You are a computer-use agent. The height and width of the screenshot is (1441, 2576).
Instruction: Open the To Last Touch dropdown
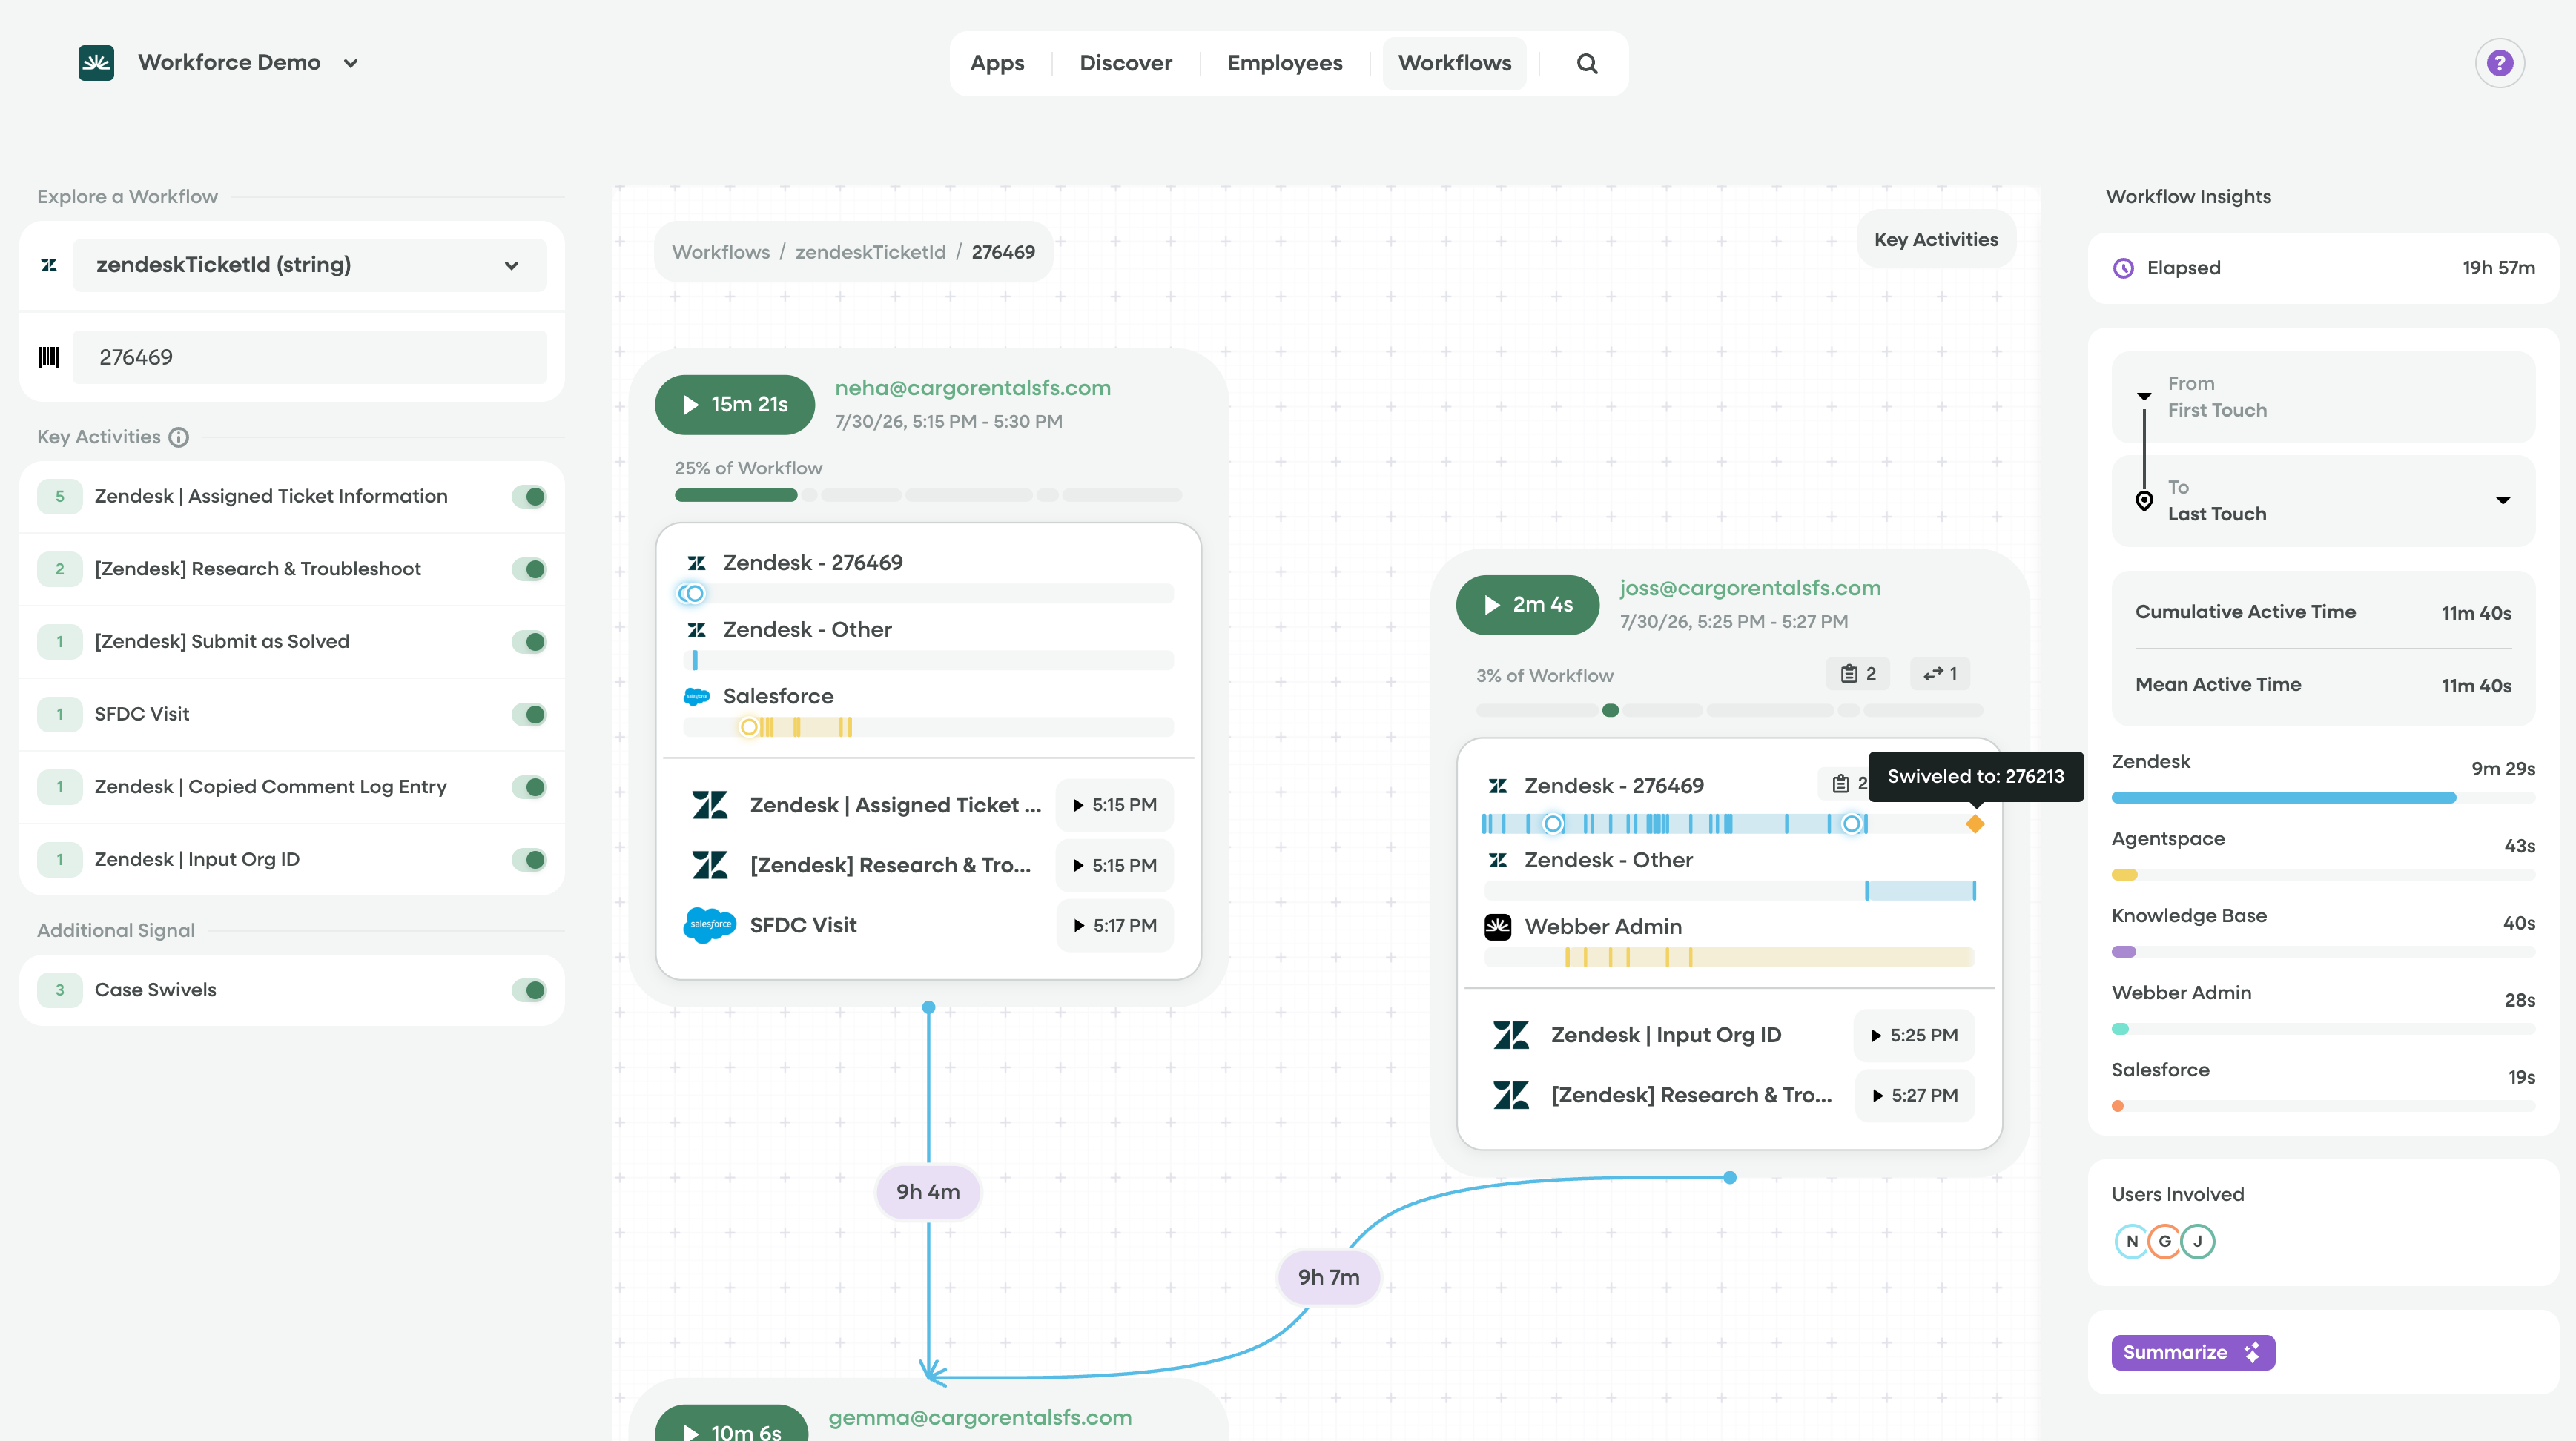(x=2322, y=500)
